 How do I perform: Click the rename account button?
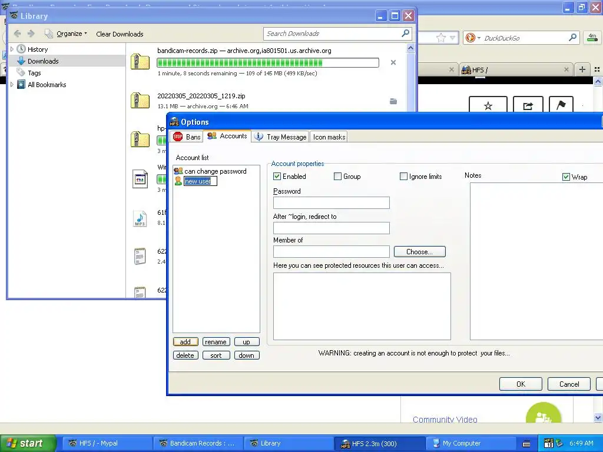click(216, 342)
